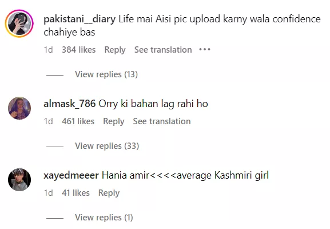Open pakistani__diary profile picture
The image size is (330, 229).
[19, 23]
